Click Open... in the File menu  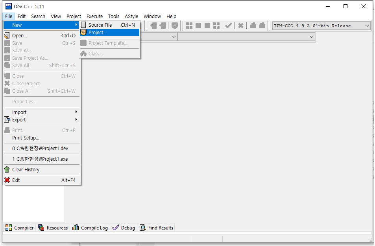[42, 36]
